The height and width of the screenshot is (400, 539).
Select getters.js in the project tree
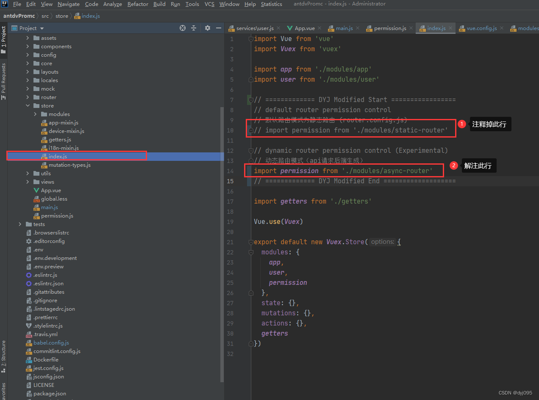(59, 140)
